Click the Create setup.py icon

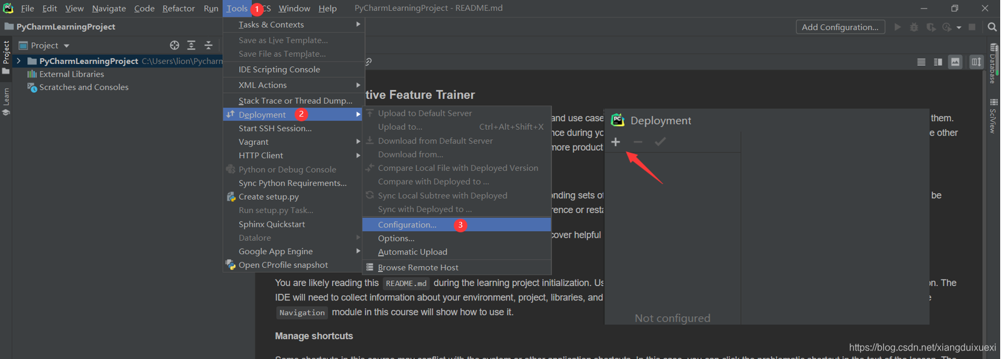(x=231, y=197)
